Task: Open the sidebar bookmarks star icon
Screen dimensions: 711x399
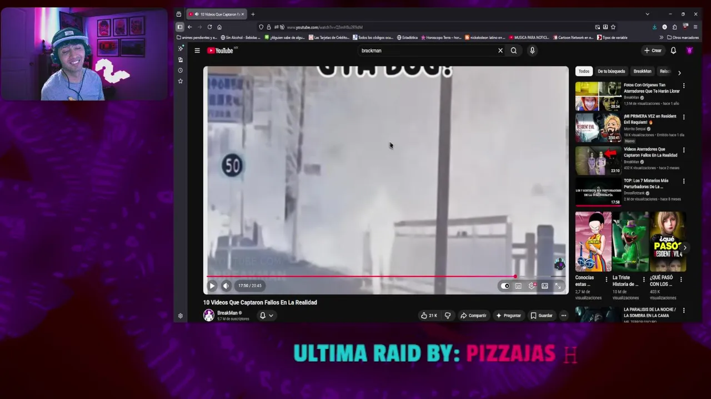Action: (x=181, y=81)
